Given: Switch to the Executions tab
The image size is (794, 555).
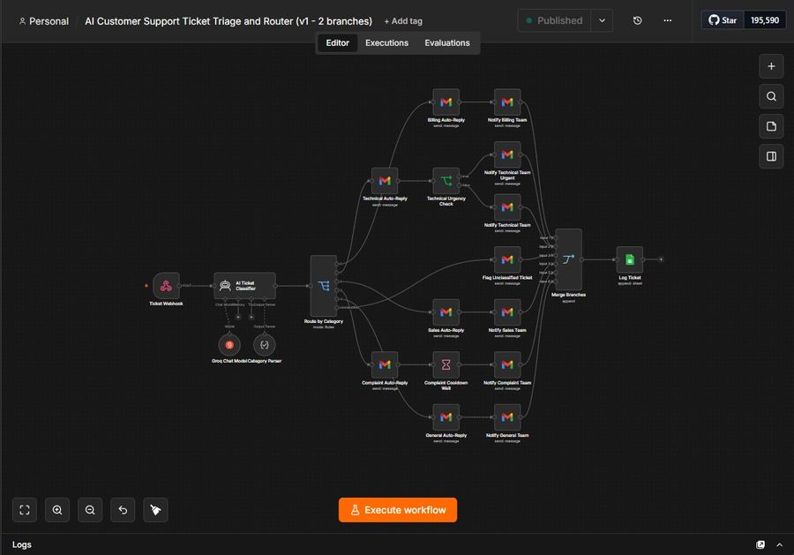Looking at the screenshot, I should 387,43.
